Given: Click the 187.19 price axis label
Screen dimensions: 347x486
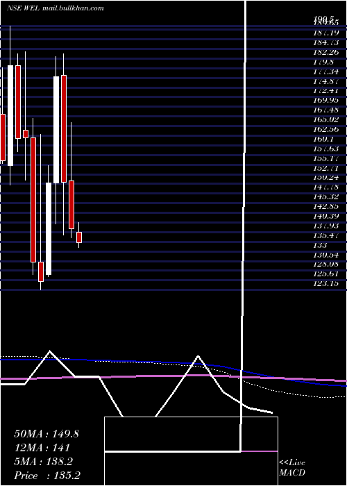Looking at the screenshot, I should [x=325, y=33].
